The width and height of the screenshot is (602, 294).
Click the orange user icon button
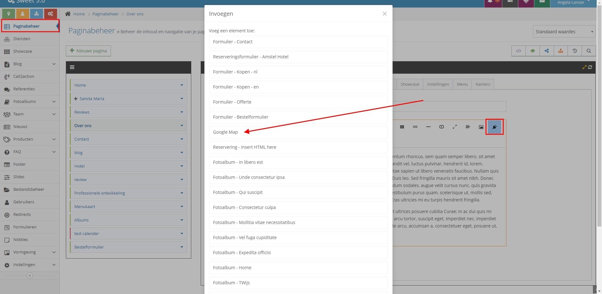(x=23, y=13)
